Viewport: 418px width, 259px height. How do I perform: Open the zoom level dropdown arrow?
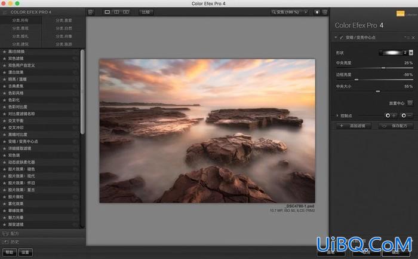tap(306, 12)
